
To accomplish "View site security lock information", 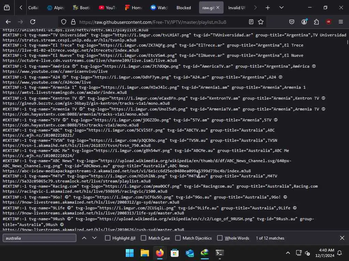I will [x=73, y=22].
